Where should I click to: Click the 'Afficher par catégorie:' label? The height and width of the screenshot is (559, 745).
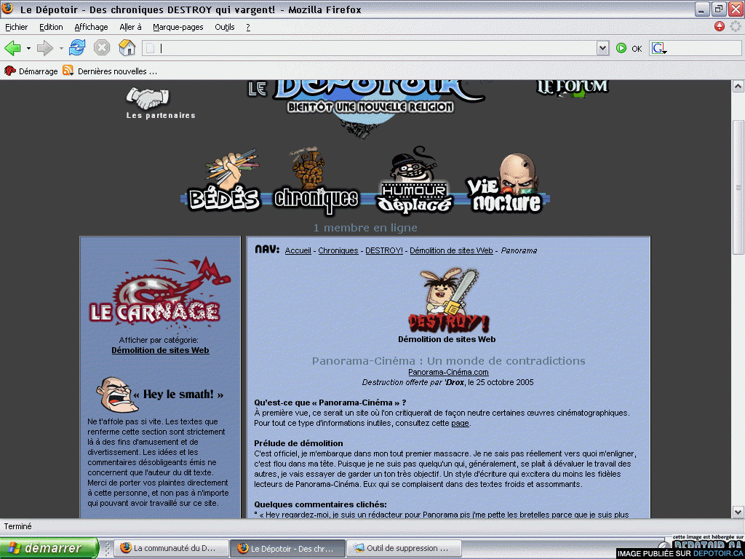(x=159, y=341)
